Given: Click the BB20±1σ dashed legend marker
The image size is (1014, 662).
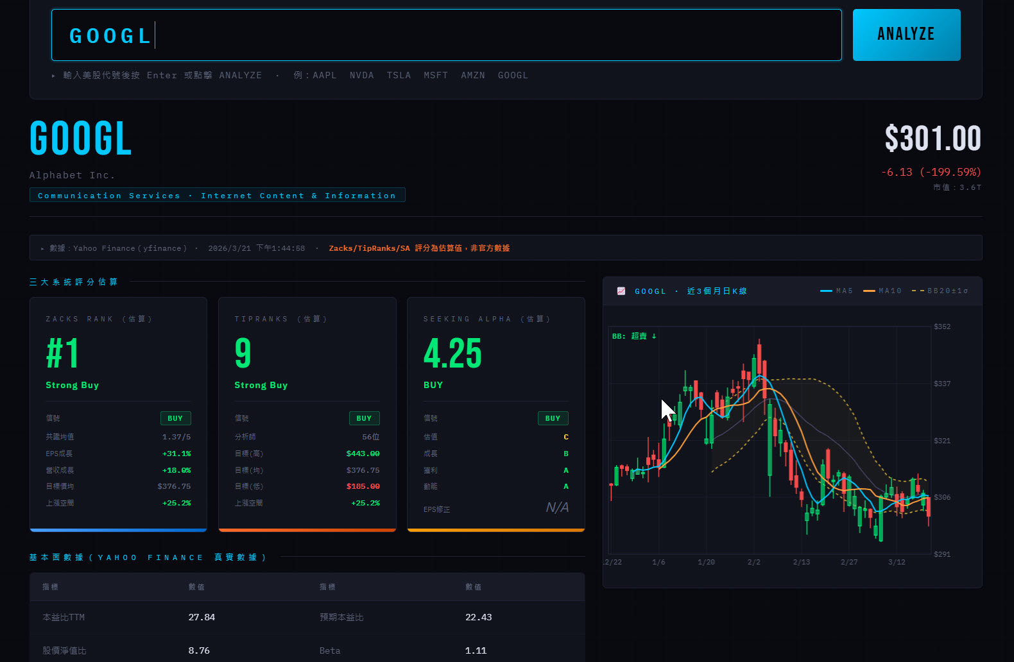Looking at the screenshot, I should 918,291.
